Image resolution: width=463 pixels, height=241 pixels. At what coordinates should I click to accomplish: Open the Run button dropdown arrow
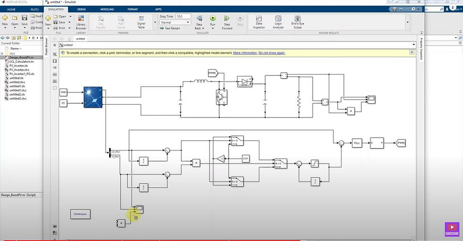(213, 28)
